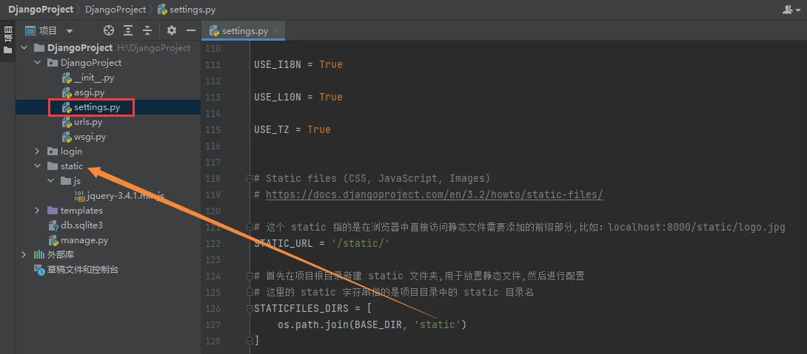This screenshot has width=807, height=354.
Task: Click the locate/select opened file target icon
Action: click(x=109, y=31)
